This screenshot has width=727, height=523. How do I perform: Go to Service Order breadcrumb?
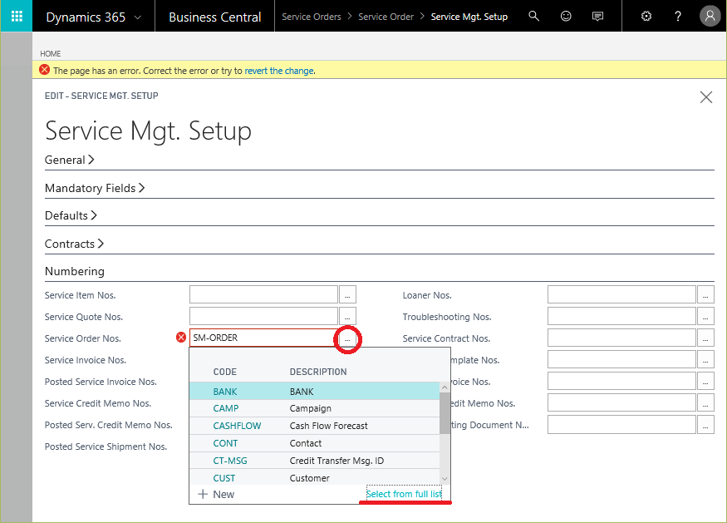pyautogui.click(x=386, y=17)
